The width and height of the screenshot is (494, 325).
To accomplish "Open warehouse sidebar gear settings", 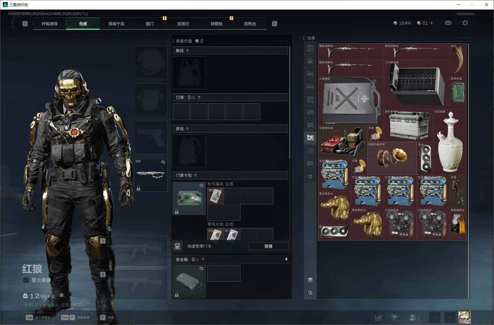I will point(310,176).
